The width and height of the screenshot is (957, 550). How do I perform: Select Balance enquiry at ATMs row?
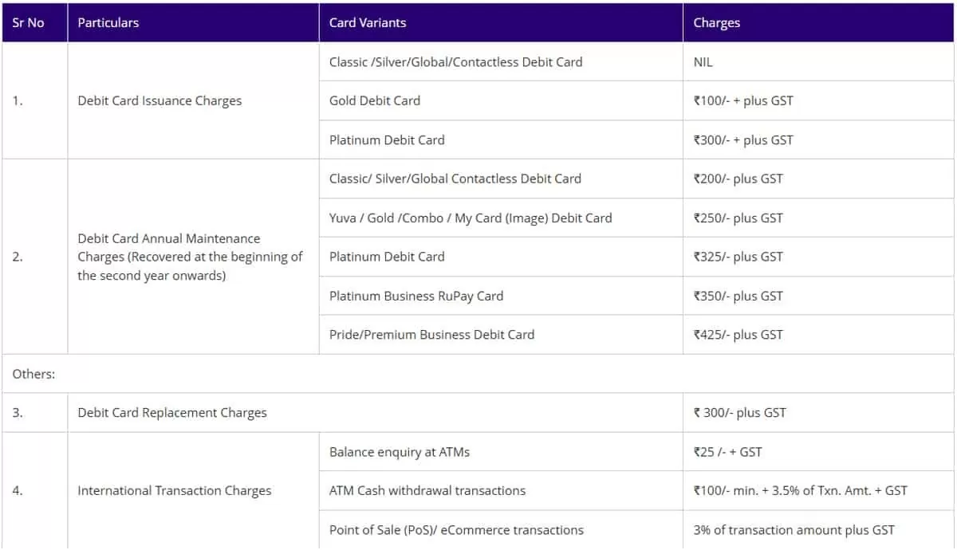point(400,452)
